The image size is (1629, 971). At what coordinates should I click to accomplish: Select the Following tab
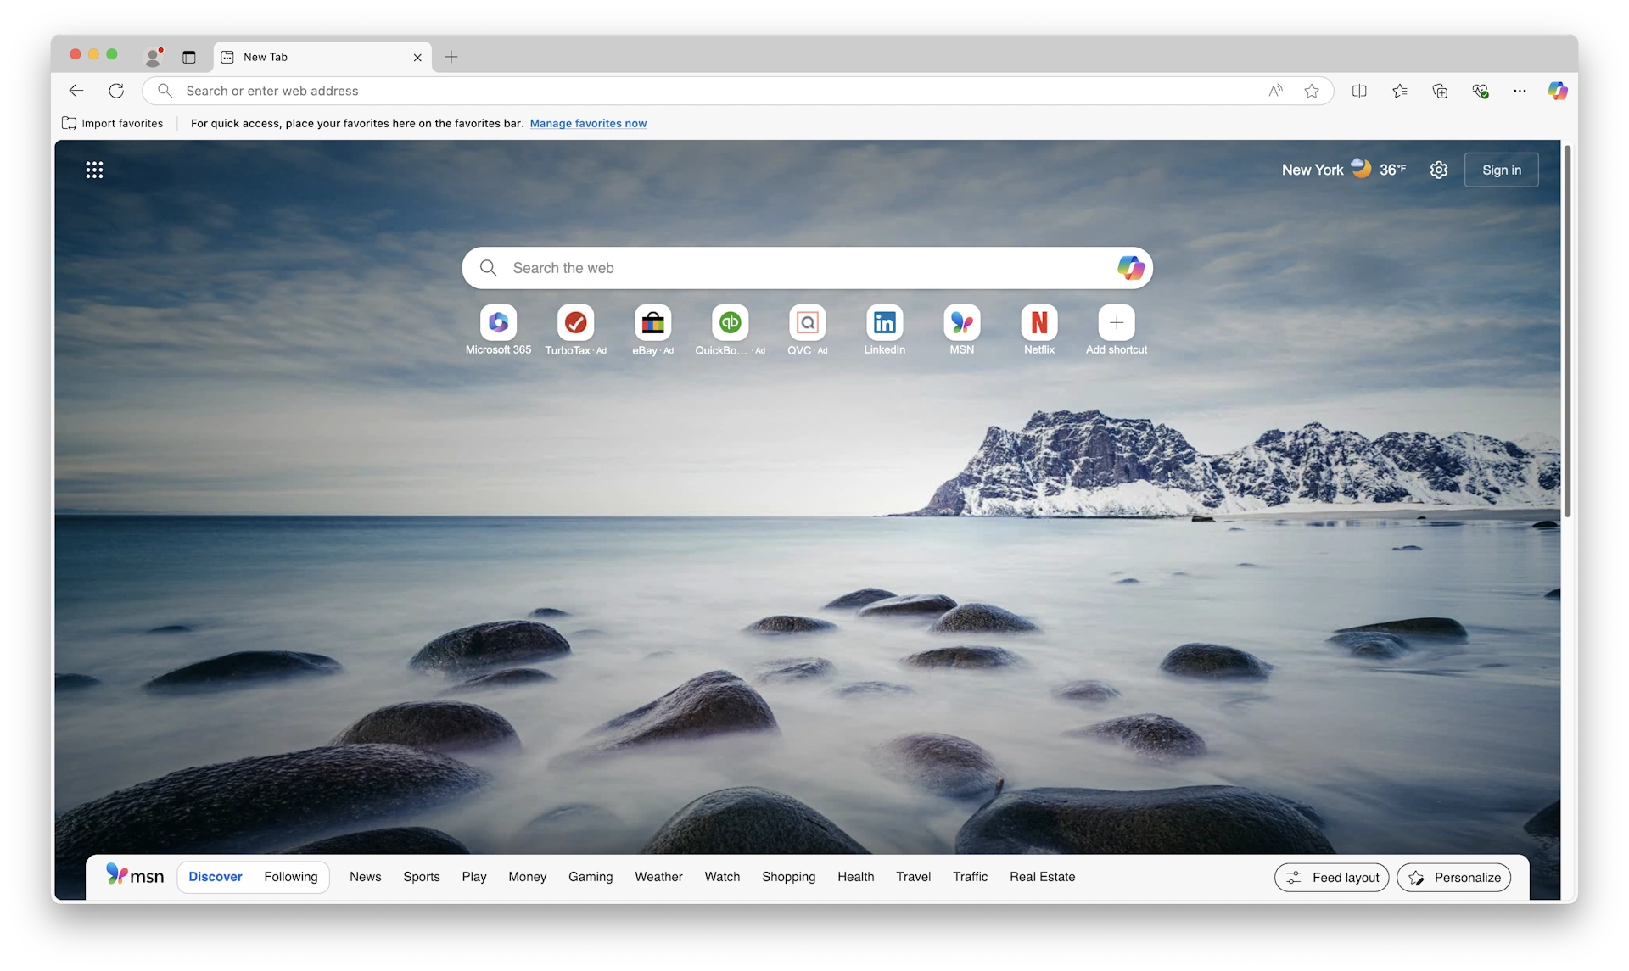[291, 876]
